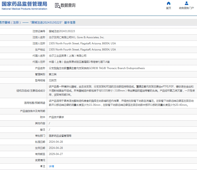The width and height of the screenshot is (197, 170).
Task: Click 审批部门 value 国家药品监督管理局
Action: click(x=60, y=136)
